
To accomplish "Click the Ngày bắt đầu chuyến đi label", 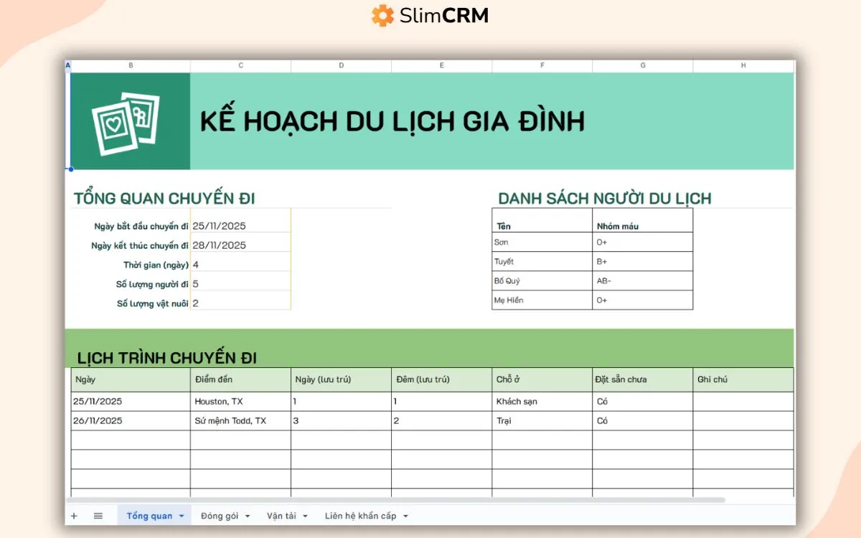I will pos(141,226).
